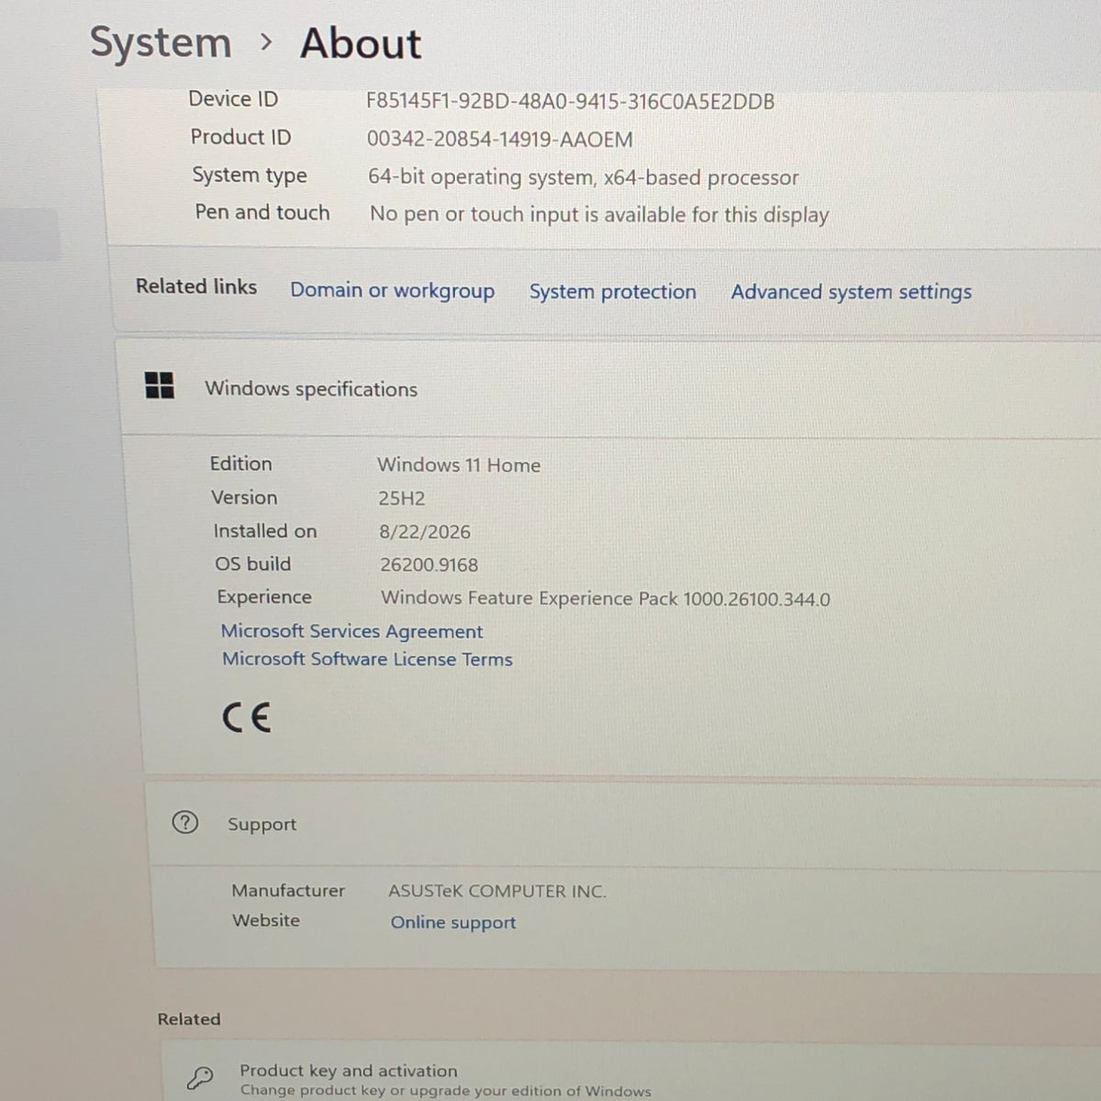The image size is (1101, 1101).
Task: Click the Experience label
Action: coord(264,597)
